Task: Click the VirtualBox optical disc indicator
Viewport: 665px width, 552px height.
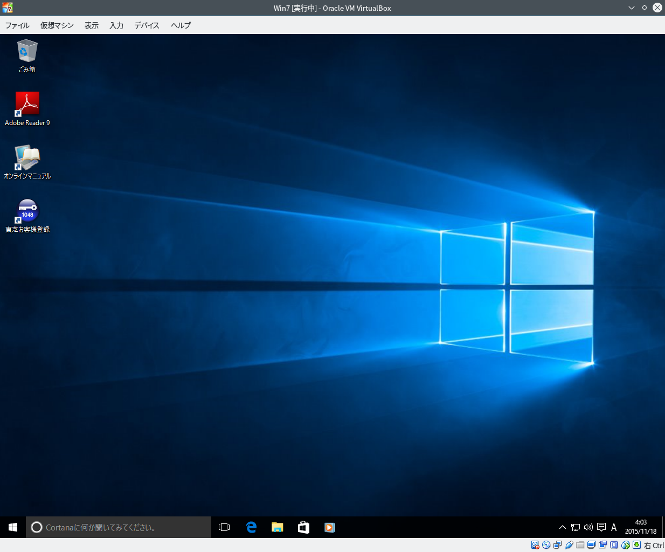Action: [x=546, y=545]
